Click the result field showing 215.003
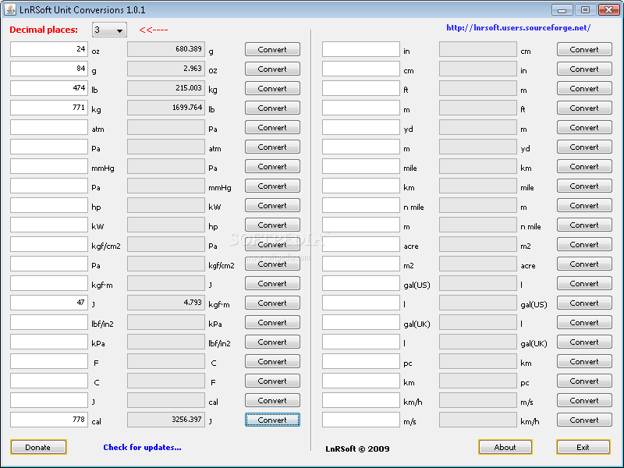624x468 pixels. [166, 88]
